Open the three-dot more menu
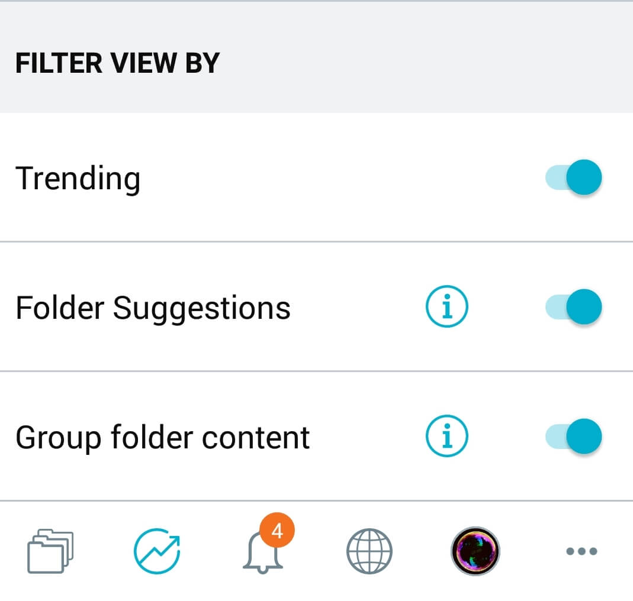 click(x=581, y=551)
